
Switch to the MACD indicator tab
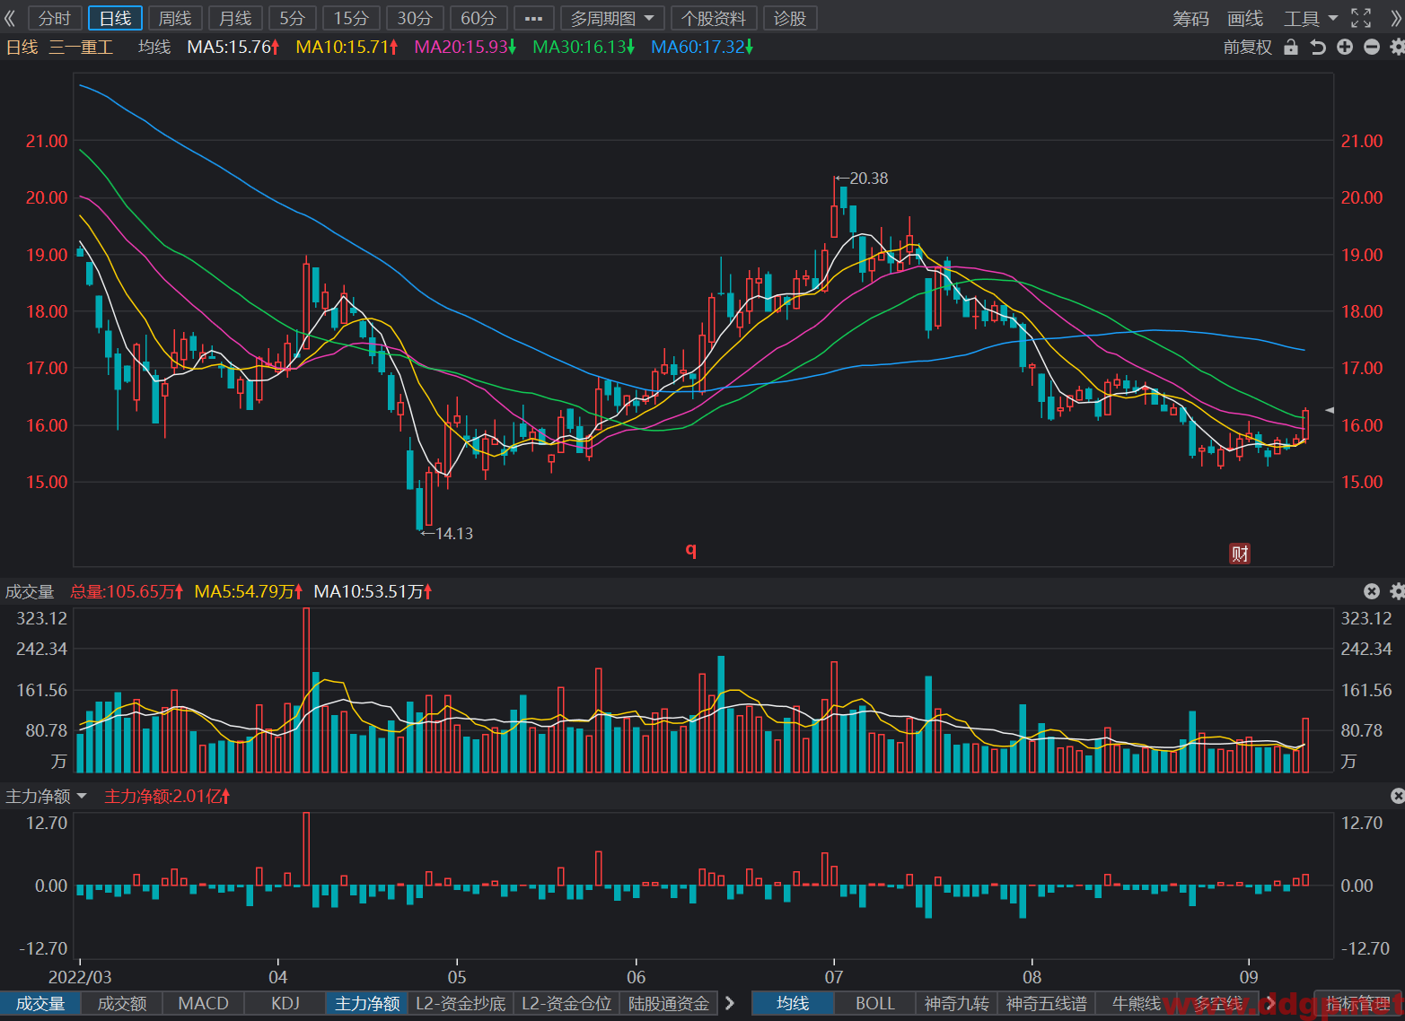coord(203,1003)
